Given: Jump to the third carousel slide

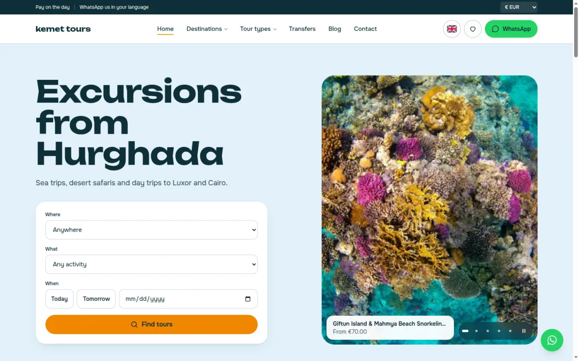Looking at the screenshot, I should pyautogui.click(x=488, y=331).
